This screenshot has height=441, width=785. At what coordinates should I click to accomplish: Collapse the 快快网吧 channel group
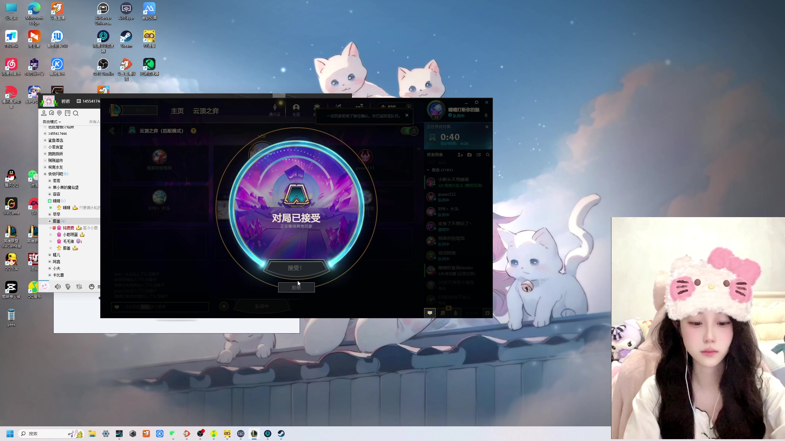[x=45, y=174]
